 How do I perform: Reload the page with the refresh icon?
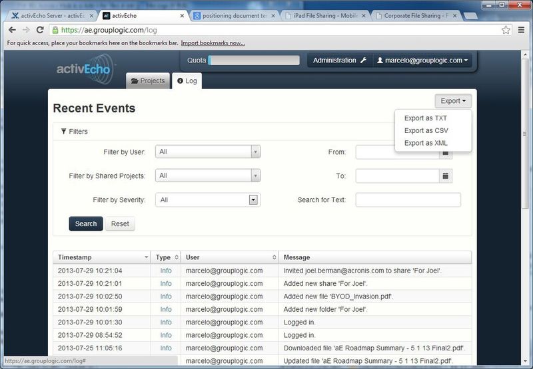tap(40, 30)
